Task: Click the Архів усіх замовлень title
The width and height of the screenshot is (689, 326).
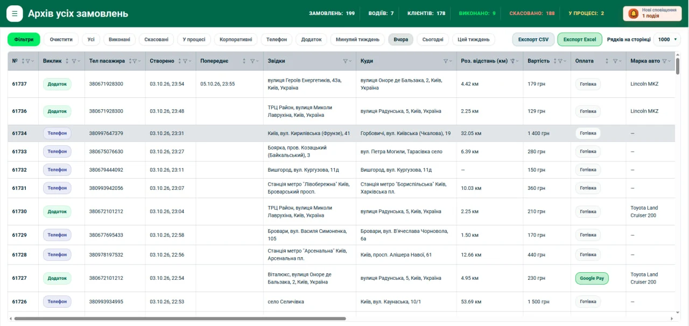Action: point(78,13)
